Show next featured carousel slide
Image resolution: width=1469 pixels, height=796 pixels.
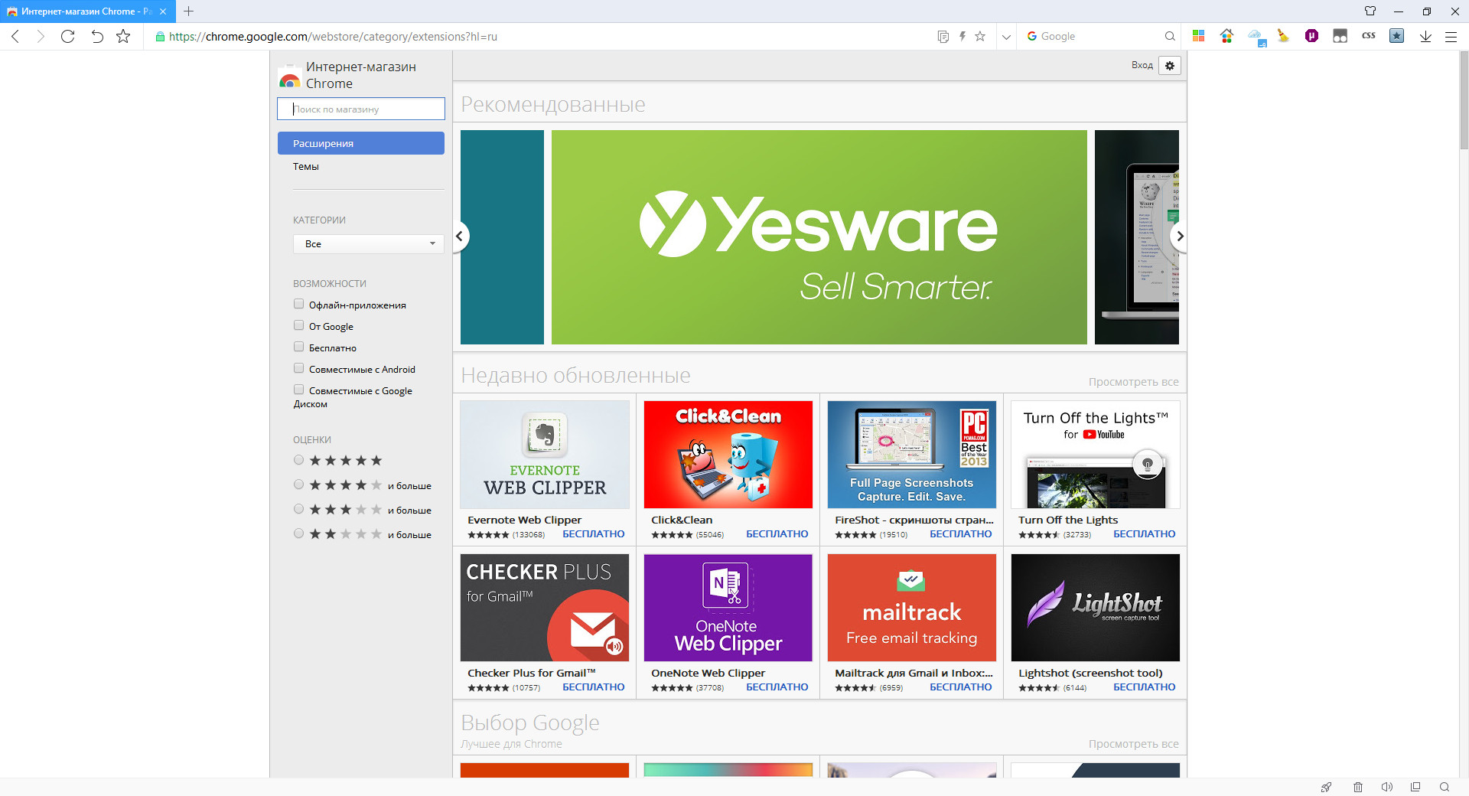[1179, 236]
